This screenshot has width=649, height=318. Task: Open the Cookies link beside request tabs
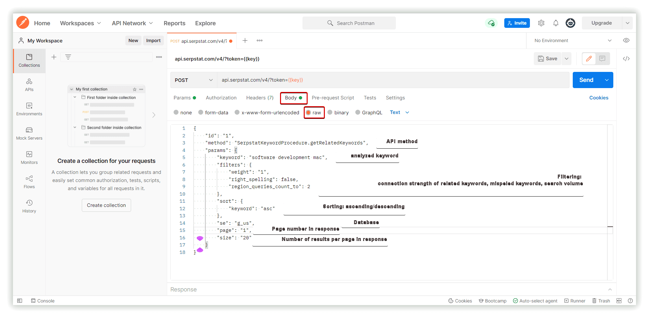tap(599, 98)
